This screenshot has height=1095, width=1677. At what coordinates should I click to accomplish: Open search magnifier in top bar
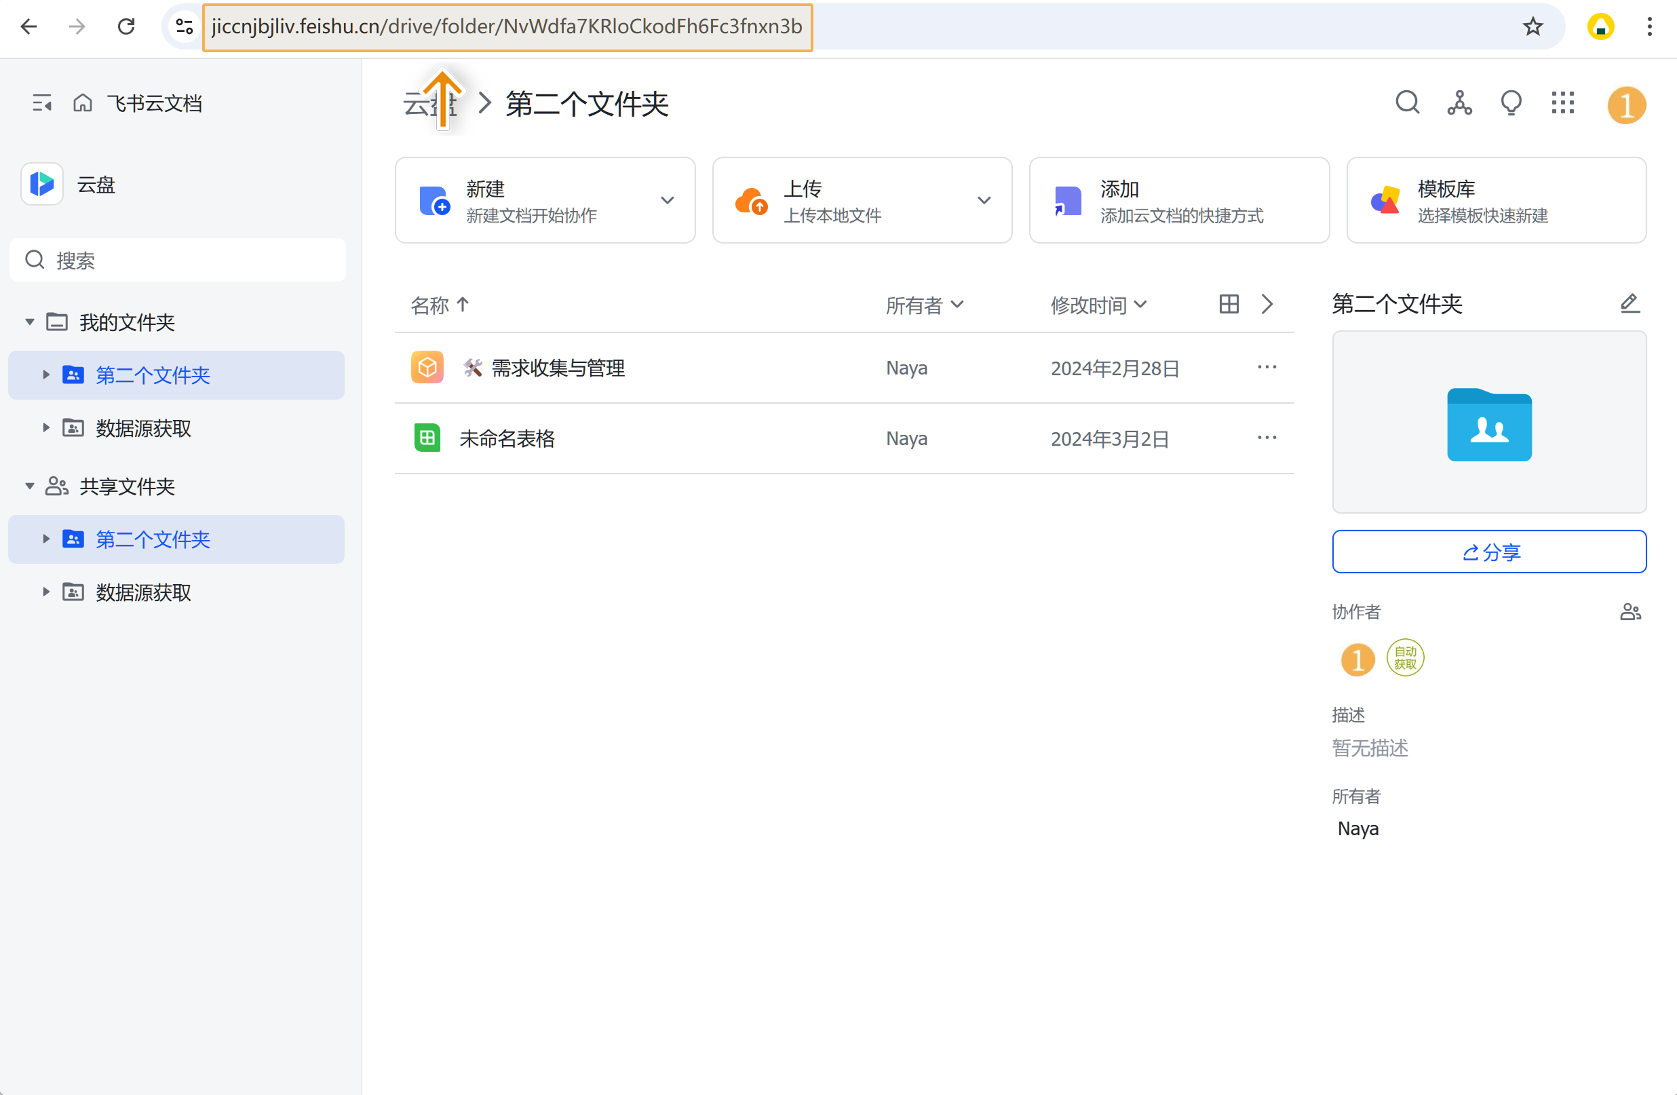tap(1407, 103)
